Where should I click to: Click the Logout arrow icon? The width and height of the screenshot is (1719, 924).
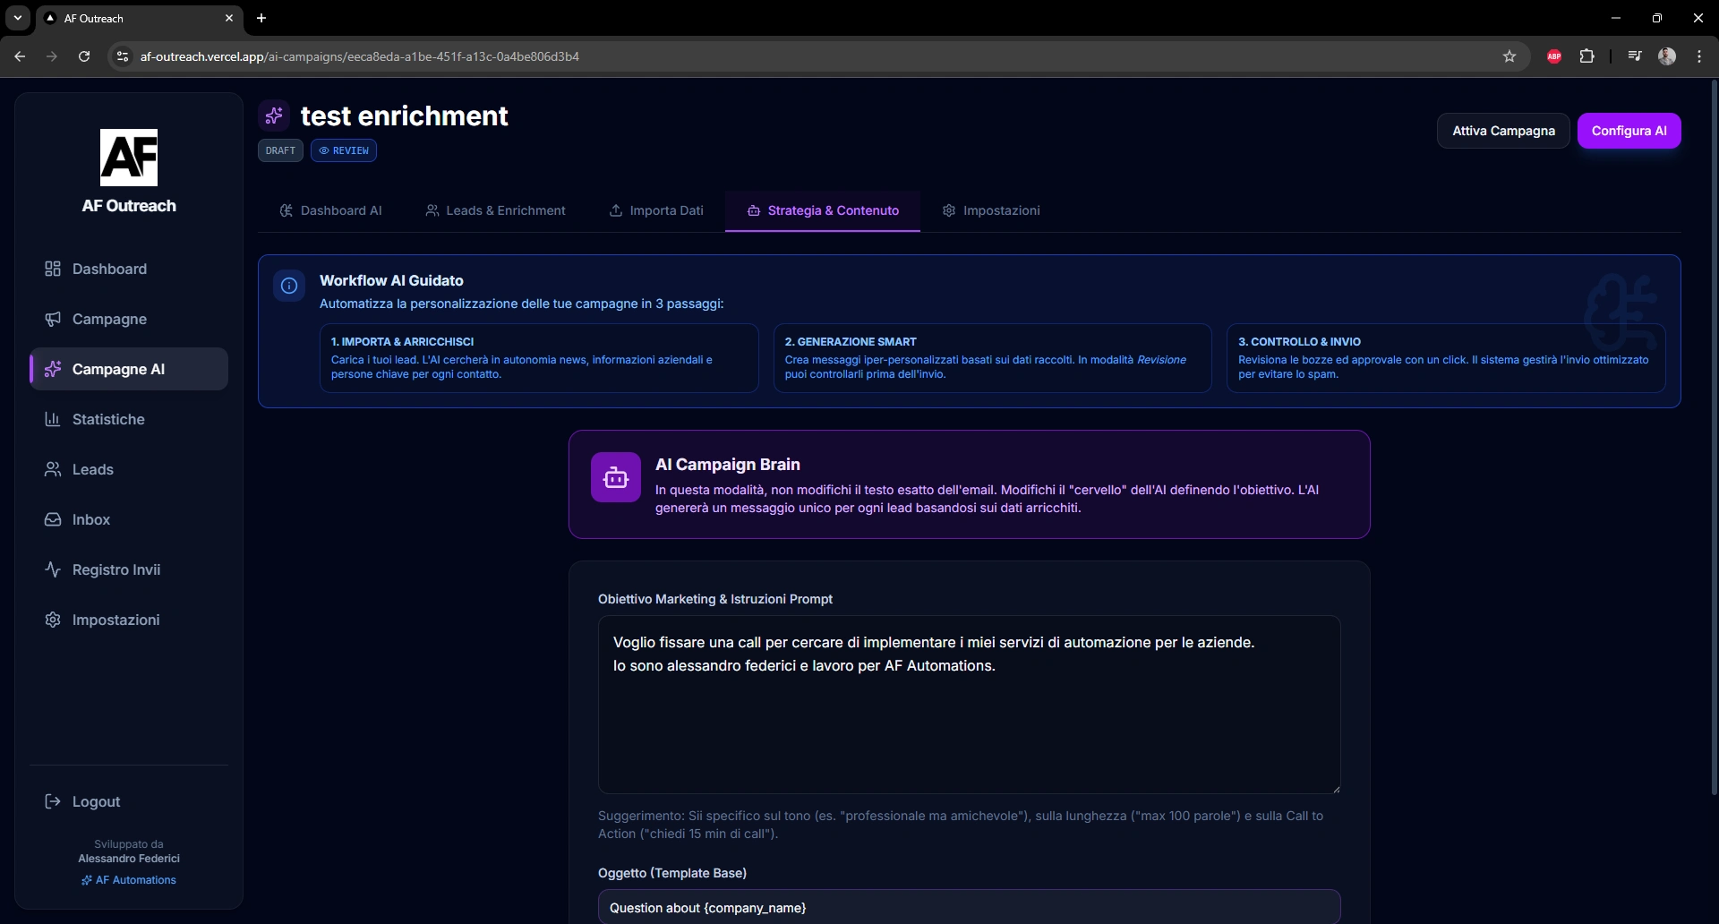[53, 801]
